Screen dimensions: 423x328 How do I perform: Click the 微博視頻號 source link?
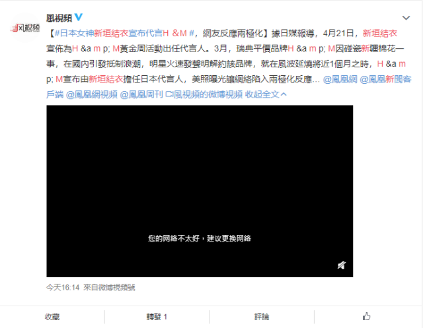pos(115,288)
